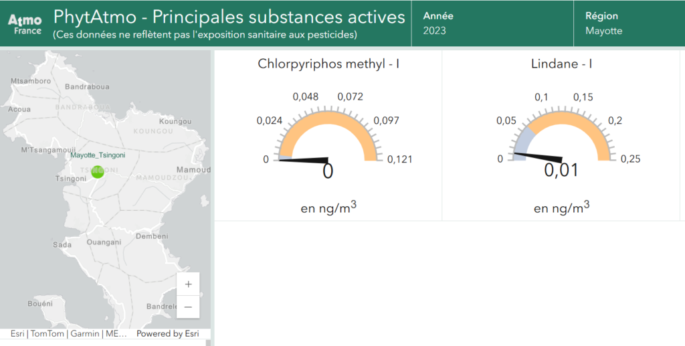Click Acoua on the map
The height and width of the screenshot is (346, 685).
pos(19,109)
